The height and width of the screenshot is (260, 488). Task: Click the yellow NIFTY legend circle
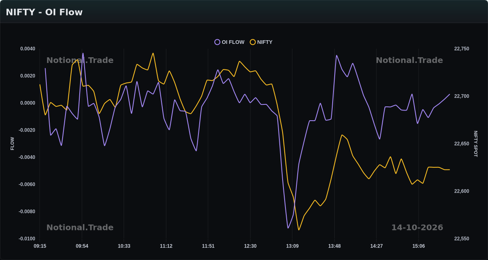[253, 42]
